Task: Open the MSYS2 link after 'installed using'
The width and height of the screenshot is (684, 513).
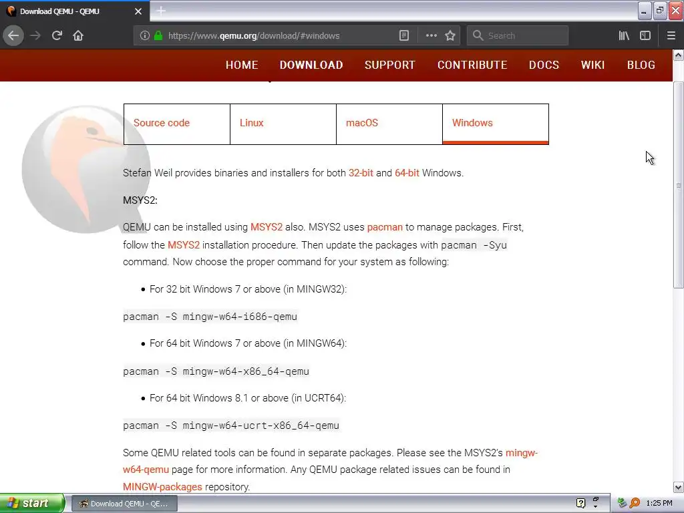Action: (x=267, y=227)
